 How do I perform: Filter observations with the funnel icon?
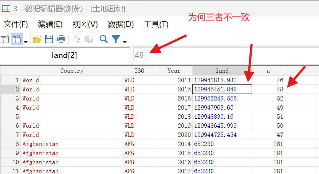click(116, 39)
